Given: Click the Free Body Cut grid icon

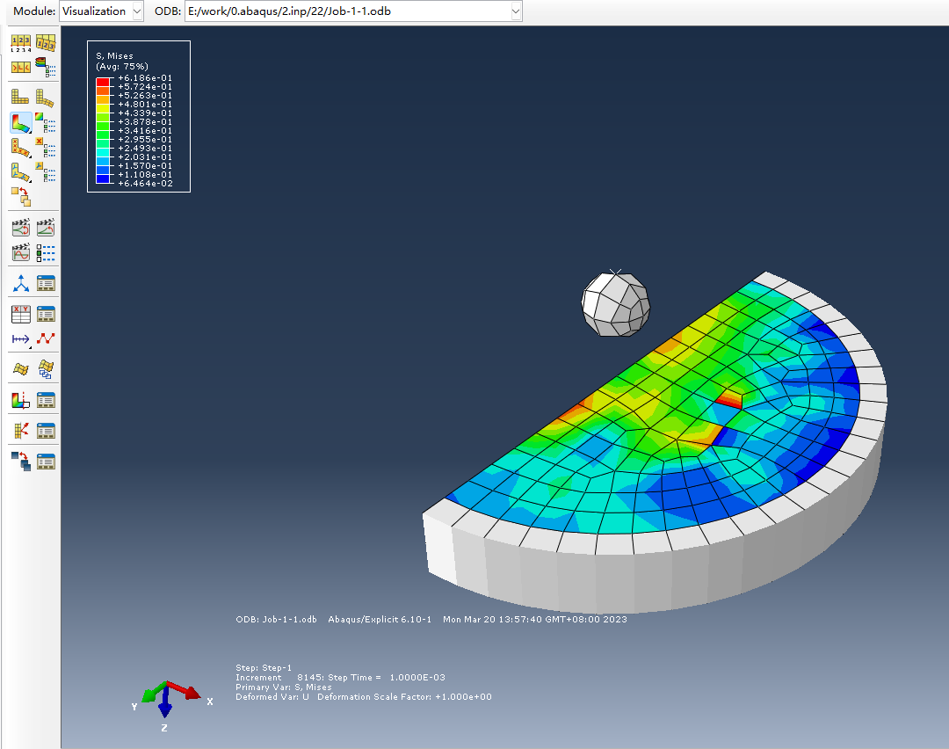Looking at the screenshot, I should [x=20, y=431].
